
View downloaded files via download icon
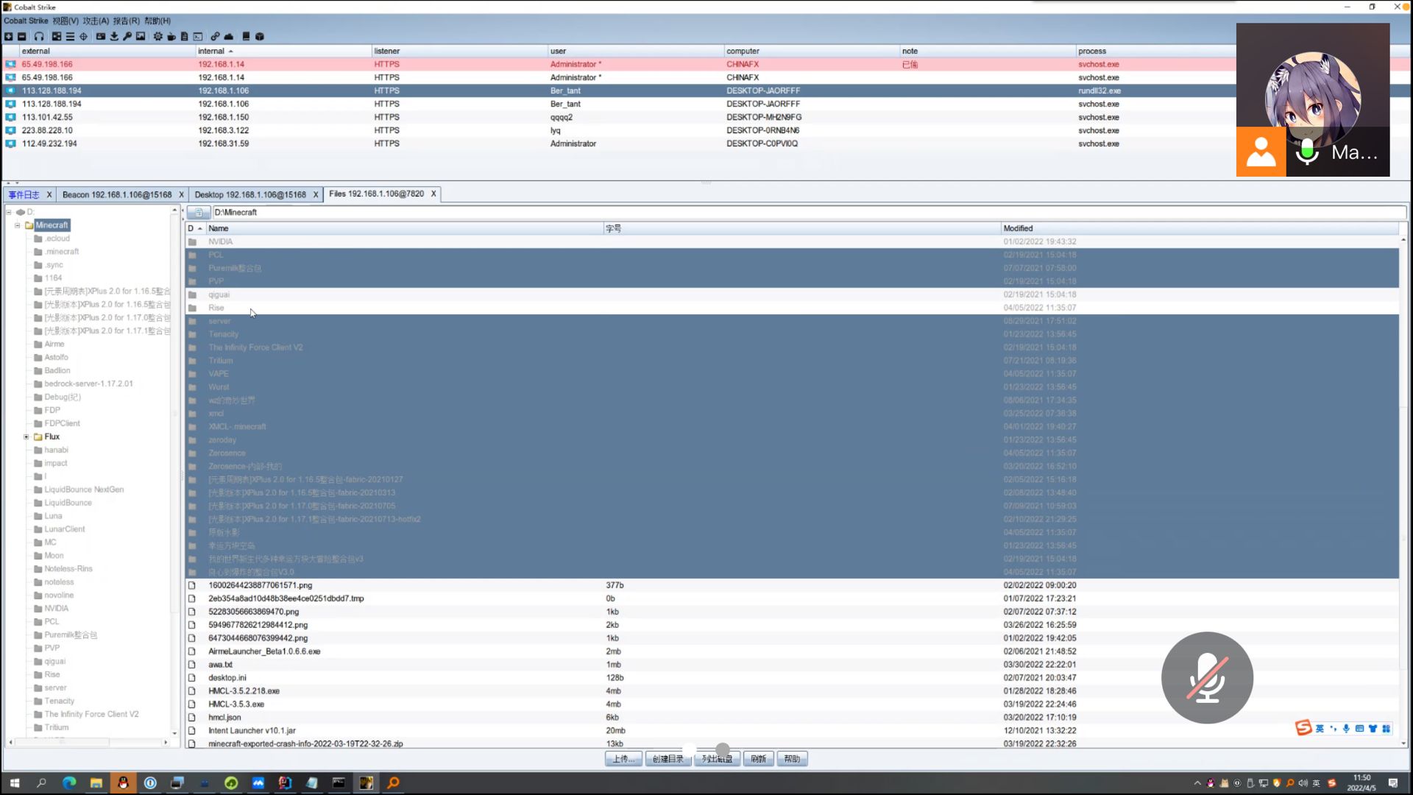[114, 36]
